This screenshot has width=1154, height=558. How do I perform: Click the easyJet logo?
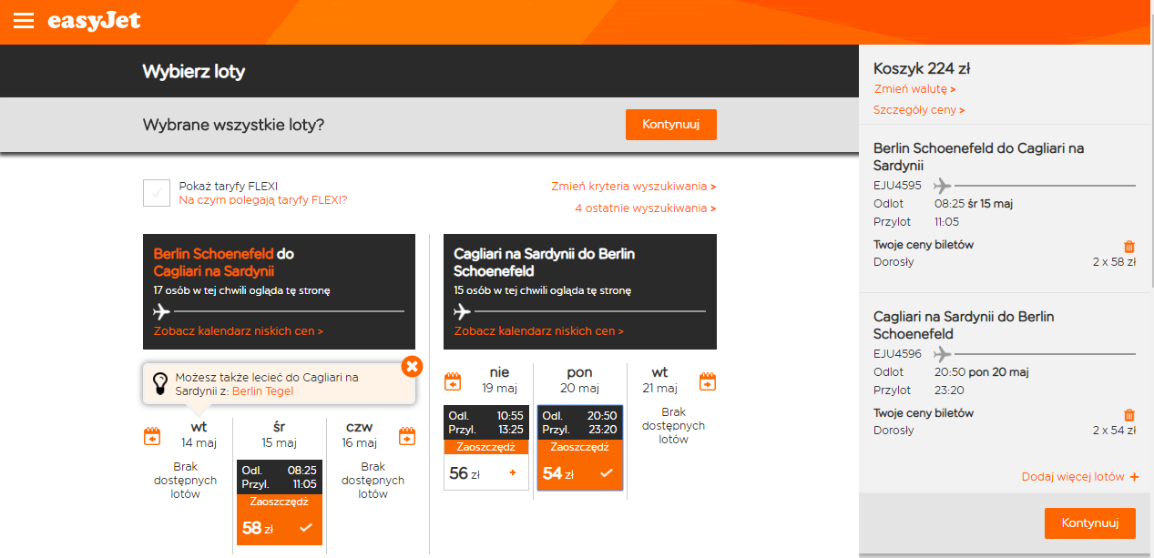[94, 20]
